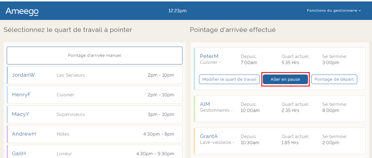Click MacyY's 3pm - 10pm time

tap(161, 114)
